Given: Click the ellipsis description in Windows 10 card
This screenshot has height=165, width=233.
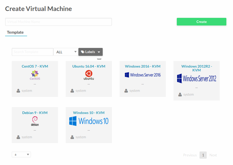Looking at the screenshot, I should pos(89,130).
